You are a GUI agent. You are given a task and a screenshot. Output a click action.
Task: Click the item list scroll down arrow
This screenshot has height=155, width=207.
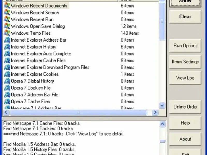162,105
